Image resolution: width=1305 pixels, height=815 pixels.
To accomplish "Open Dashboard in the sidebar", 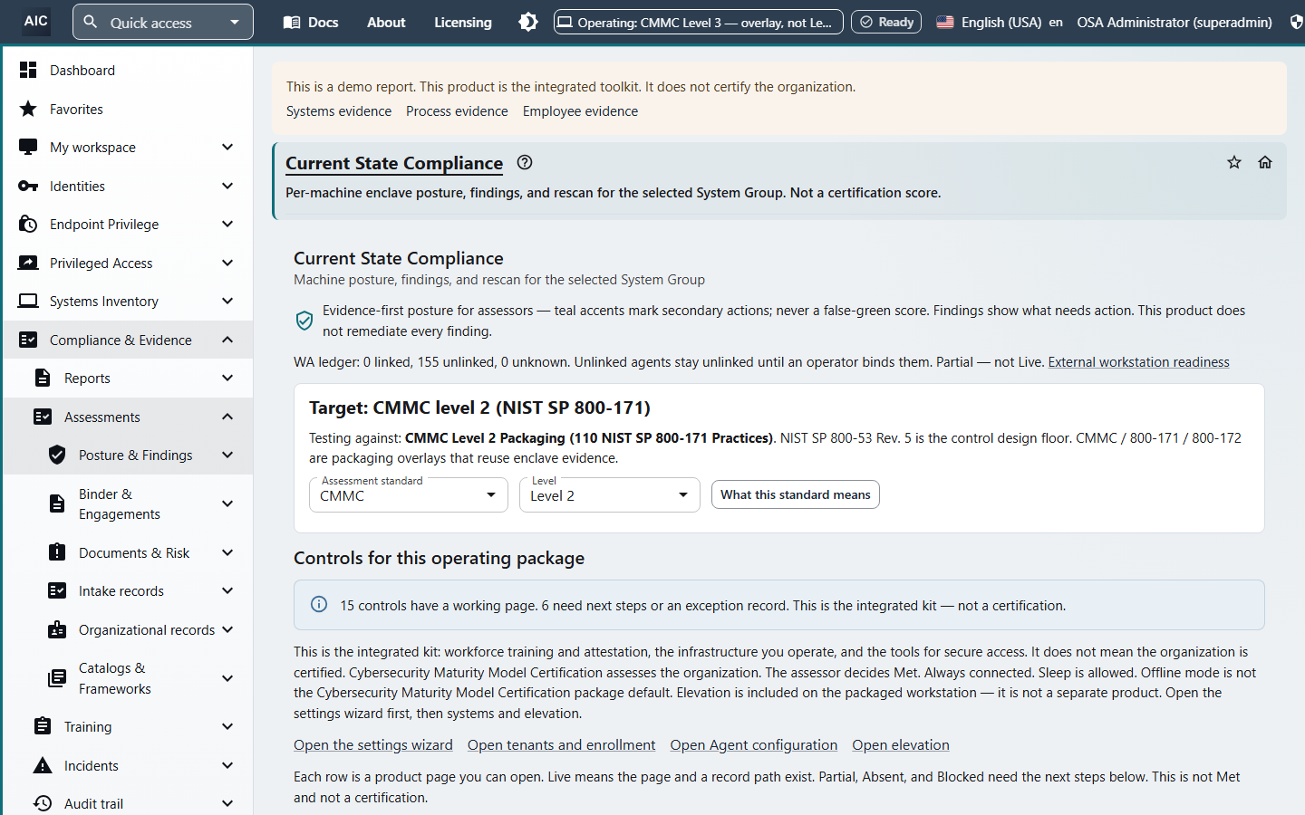I will point(128,70).
